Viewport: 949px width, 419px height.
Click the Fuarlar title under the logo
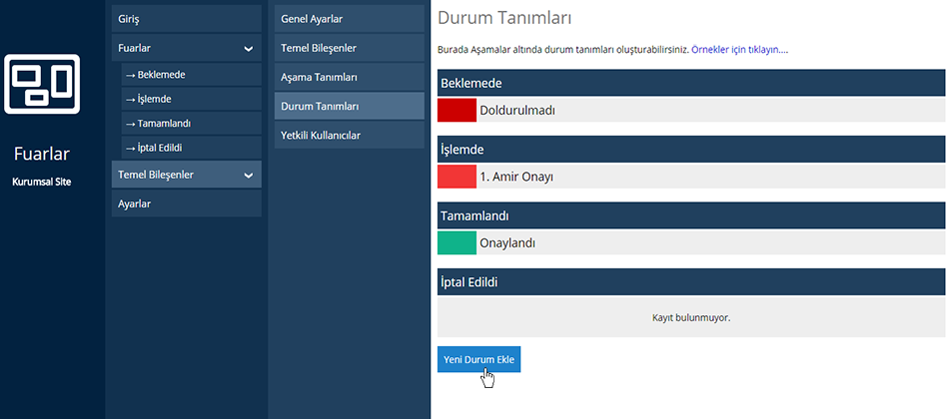[x=42, y=154]
